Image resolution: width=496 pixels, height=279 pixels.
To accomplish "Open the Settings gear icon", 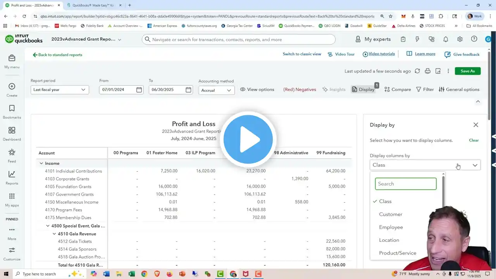I will [460, 39].
